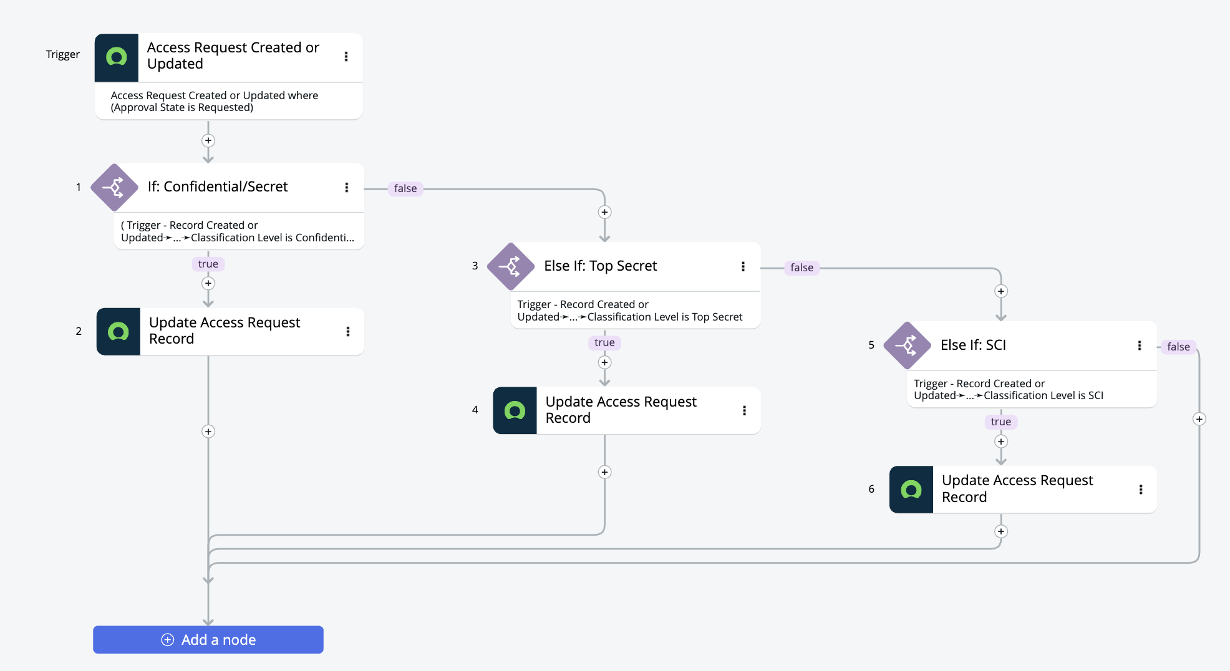Select the purple branch icon on Else If: Top Secret
Screen dimensions: 1230x671
point(511,266)
